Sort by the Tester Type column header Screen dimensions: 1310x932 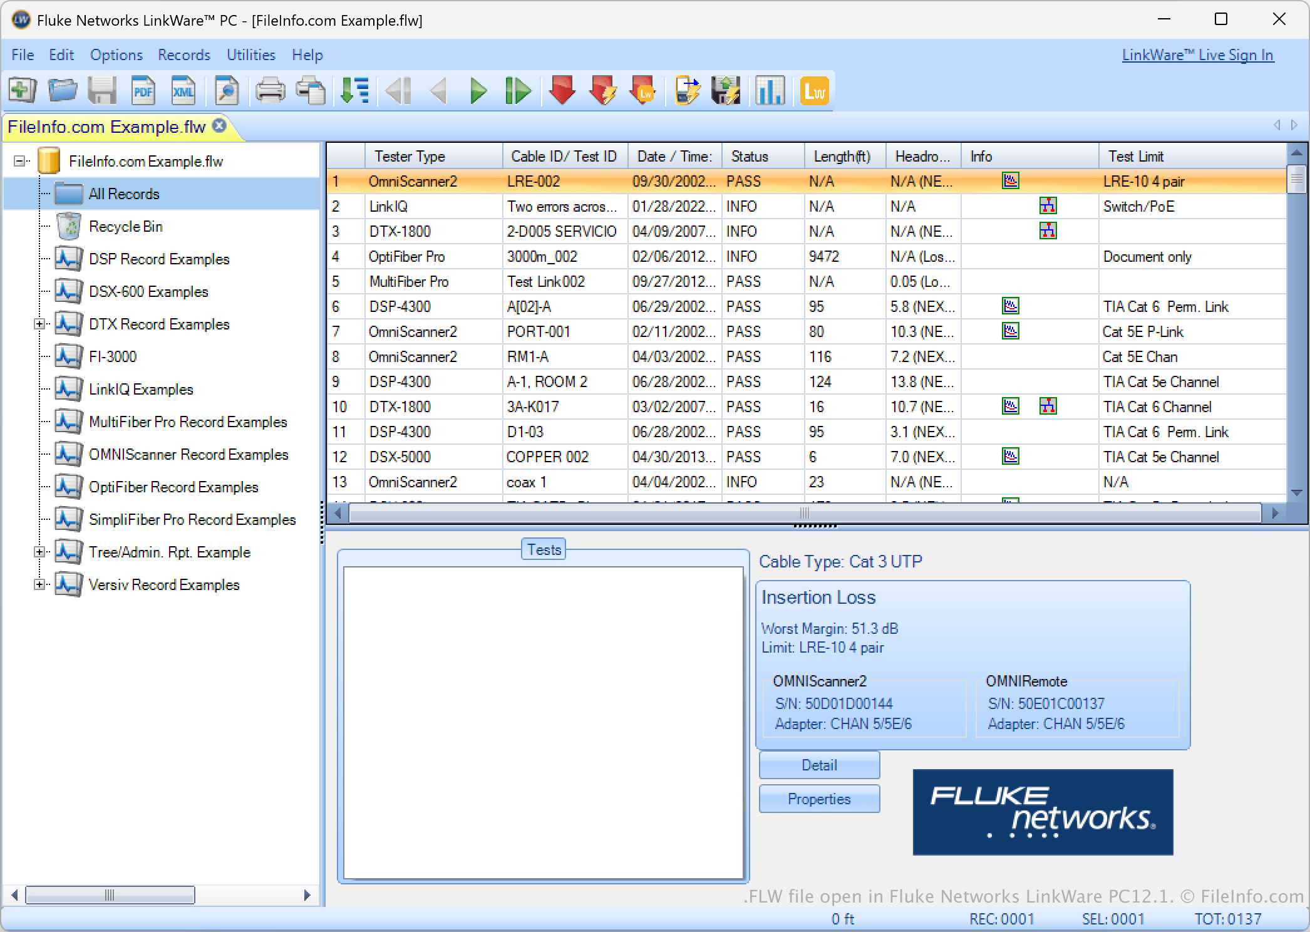(x=433, y=157)
